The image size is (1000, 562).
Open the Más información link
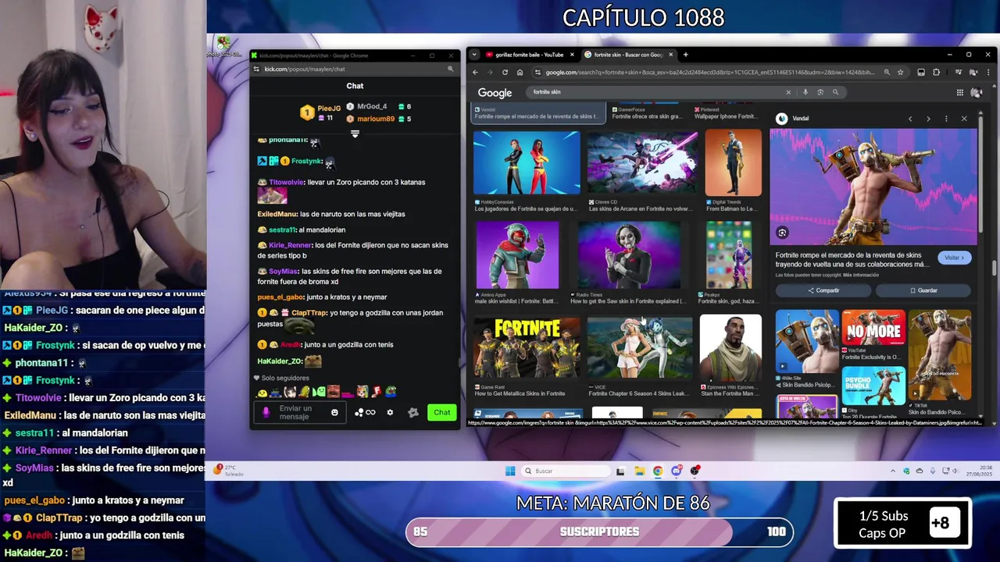point(861,275)
